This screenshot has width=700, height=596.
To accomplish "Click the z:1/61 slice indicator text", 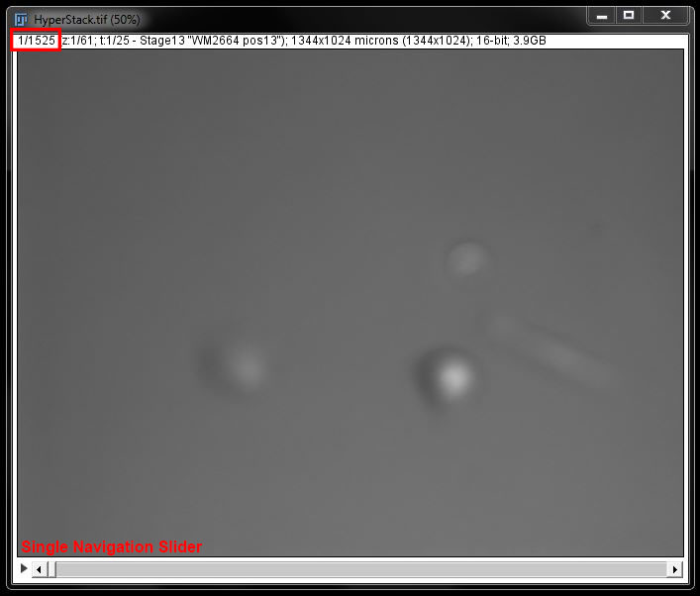I will click(80, 41).
